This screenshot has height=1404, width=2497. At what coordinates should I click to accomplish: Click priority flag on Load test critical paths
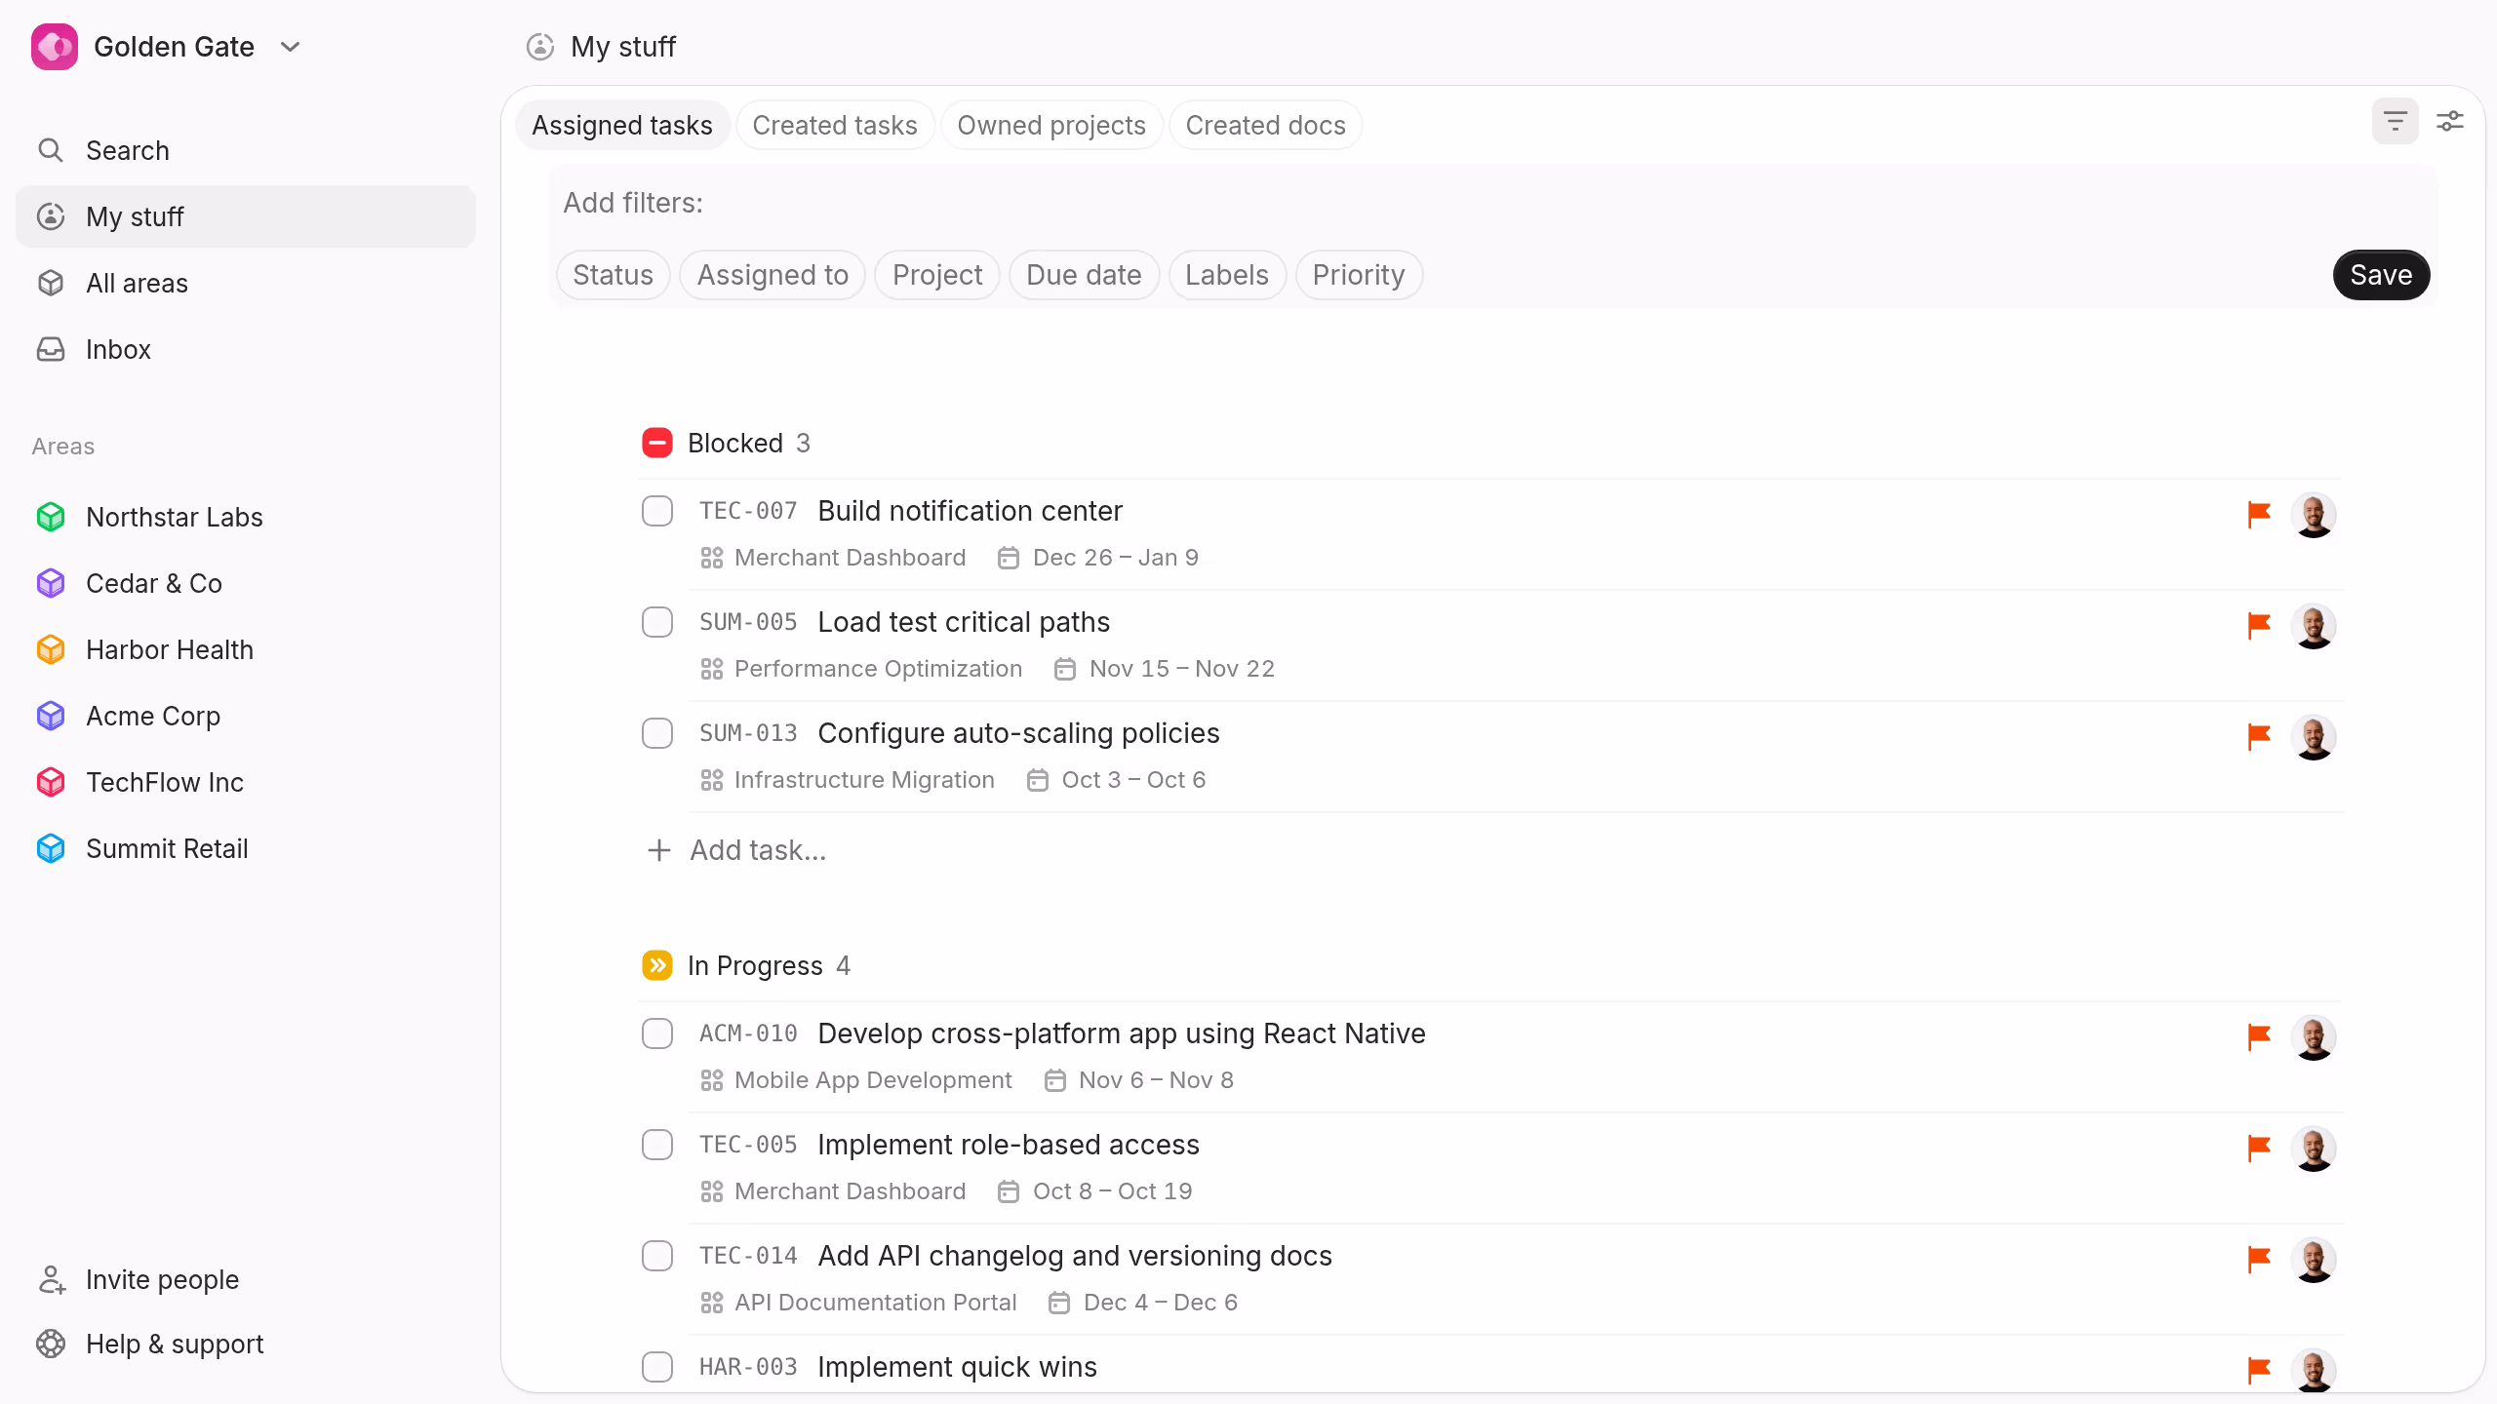tap(2259, 625)
